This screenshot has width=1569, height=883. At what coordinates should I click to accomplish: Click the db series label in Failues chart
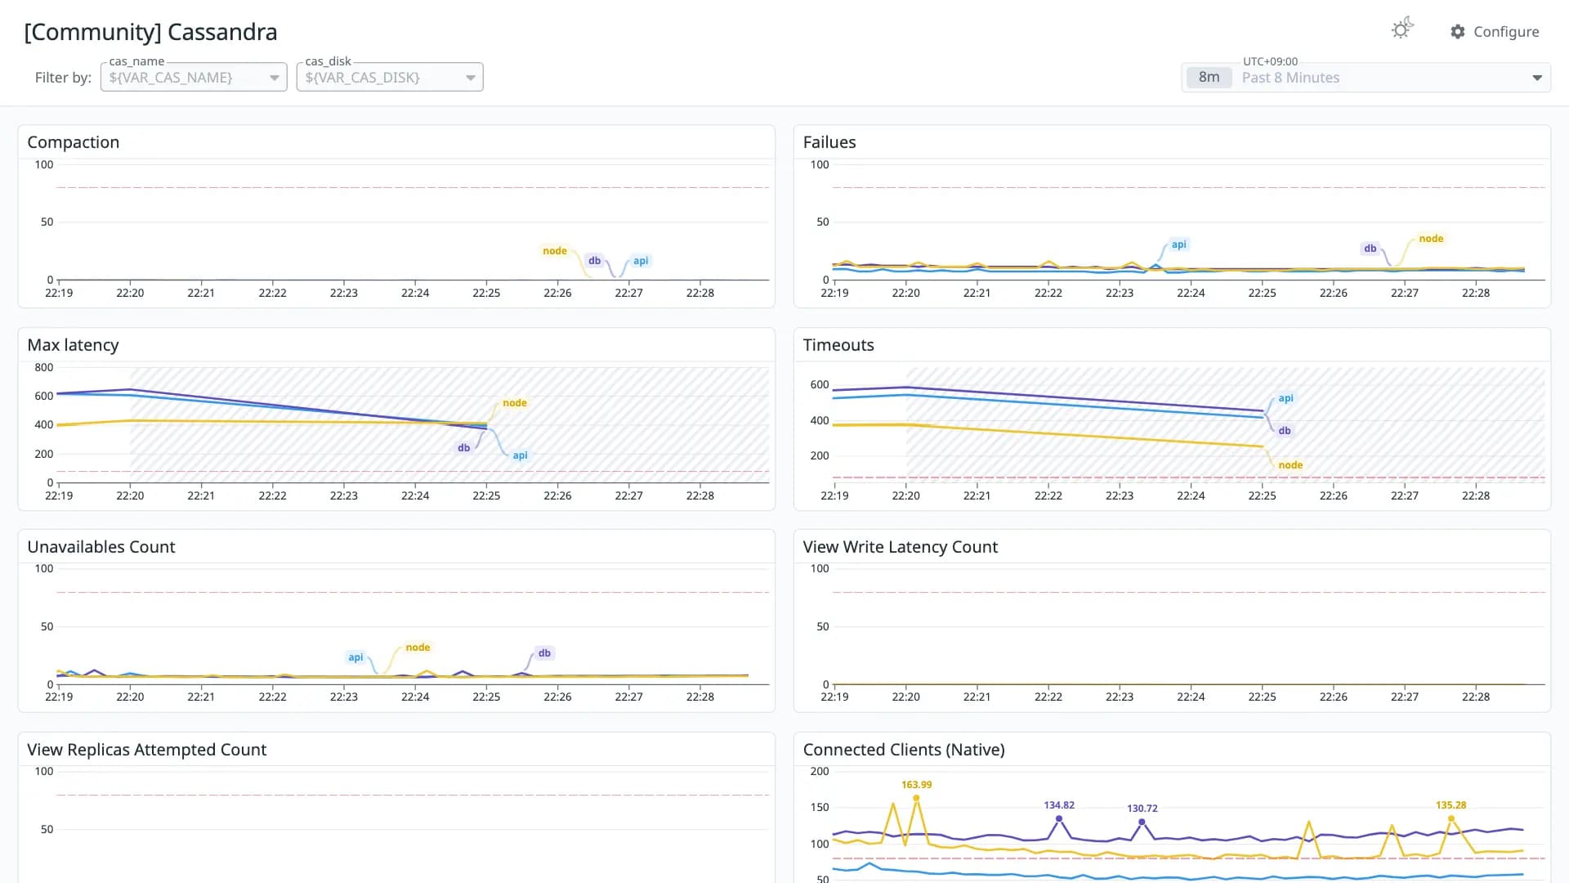1370,249
